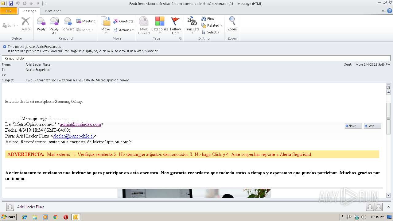Mark the message as Unread
The image size is (393, 221).
pyautogui.click(x=144, y=26)
